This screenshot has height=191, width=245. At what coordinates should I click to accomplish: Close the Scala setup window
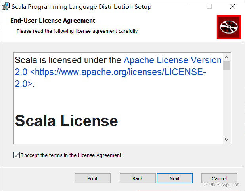pyautogui.click(x=233, y=6)
